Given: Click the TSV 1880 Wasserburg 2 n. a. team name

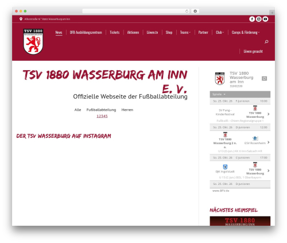Looking at the screenshot, I should click(x=225, y=143).
